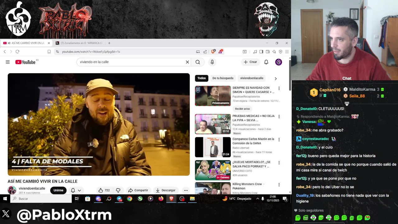Expand the notification bell options chevron

tap(79, 190)
